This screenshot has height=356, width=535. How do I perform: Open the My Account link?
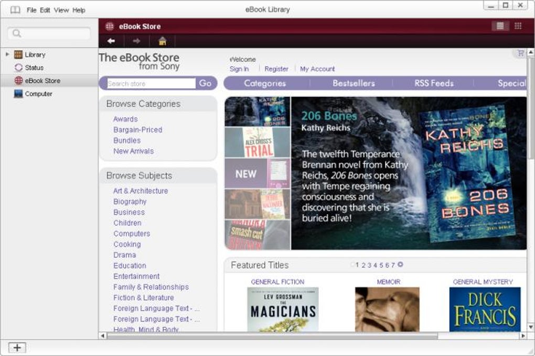pos(317,69)
